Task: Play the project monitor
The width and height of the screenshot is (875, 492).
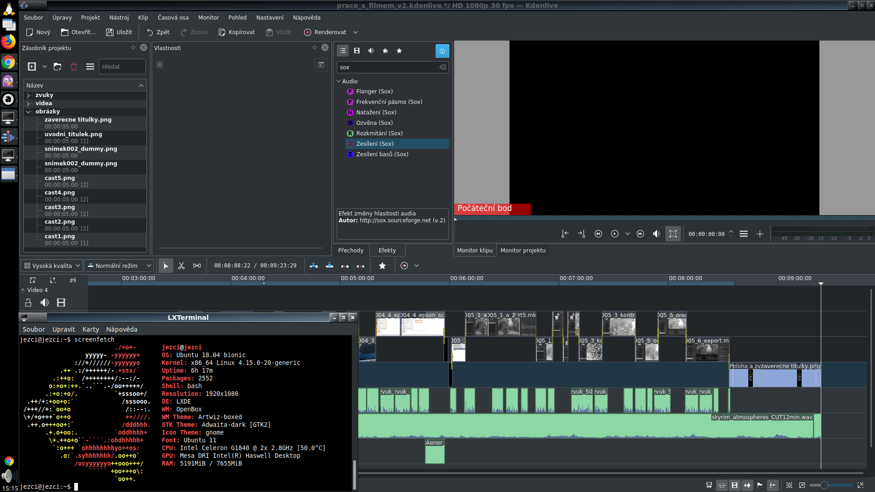Action: pyautogui.click(x=615, y=234)
